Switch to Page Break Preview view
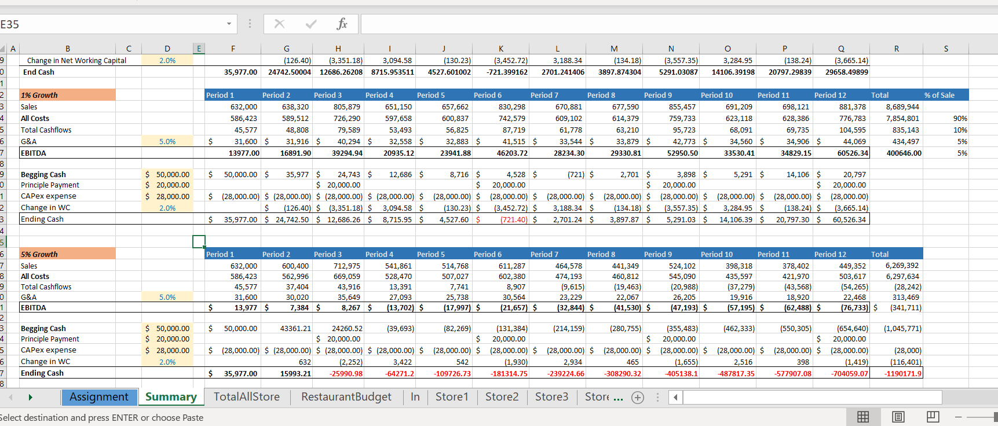 933,417
